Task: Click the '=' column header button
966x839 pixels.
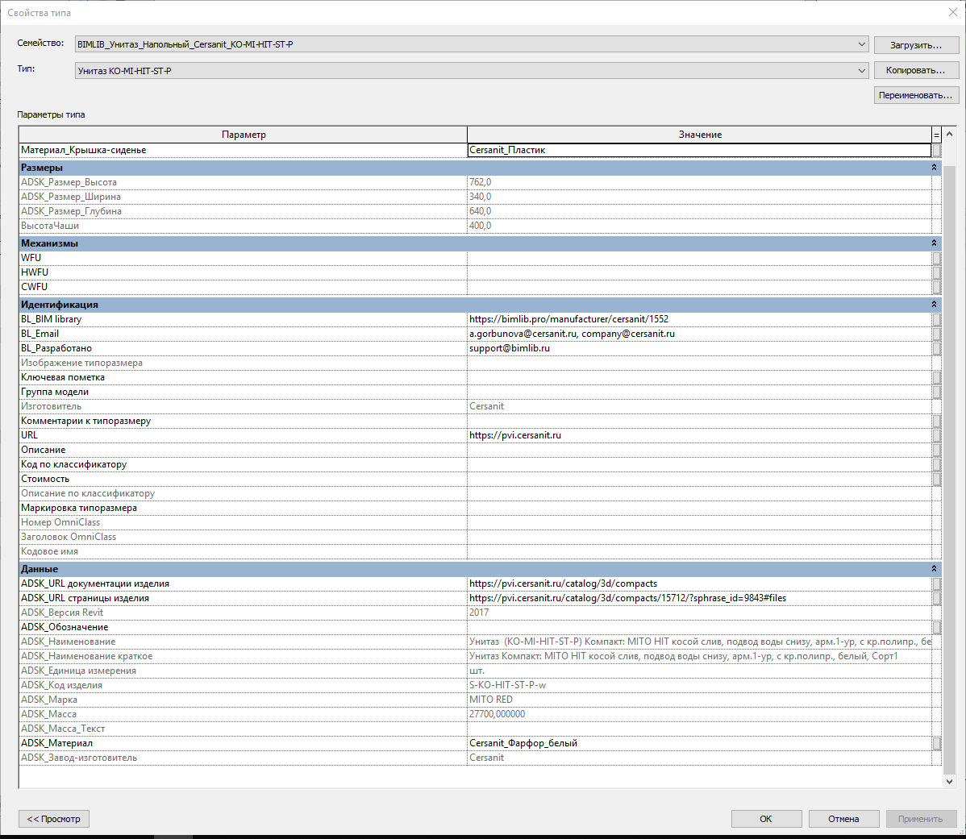Action: (936, 134)
